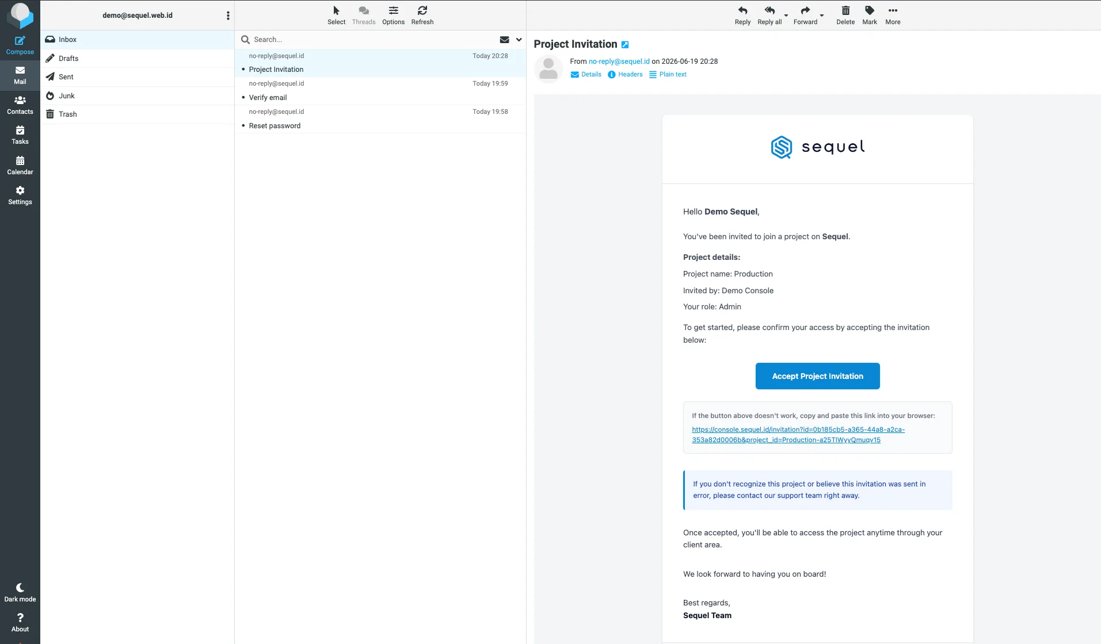Click the Accept Project Invitation button
The image size is (1101, 644).
click(817, 376)
